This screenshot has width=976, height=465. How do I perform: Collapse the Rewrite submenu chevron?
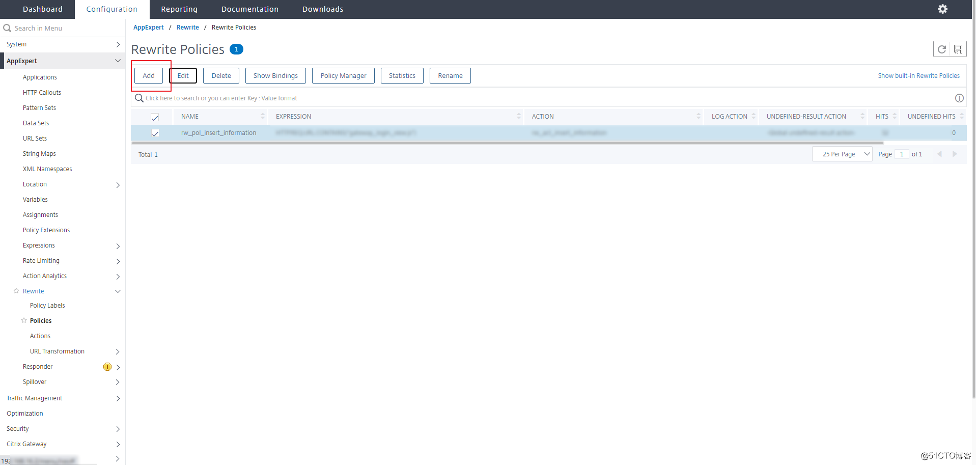[118, 291]
